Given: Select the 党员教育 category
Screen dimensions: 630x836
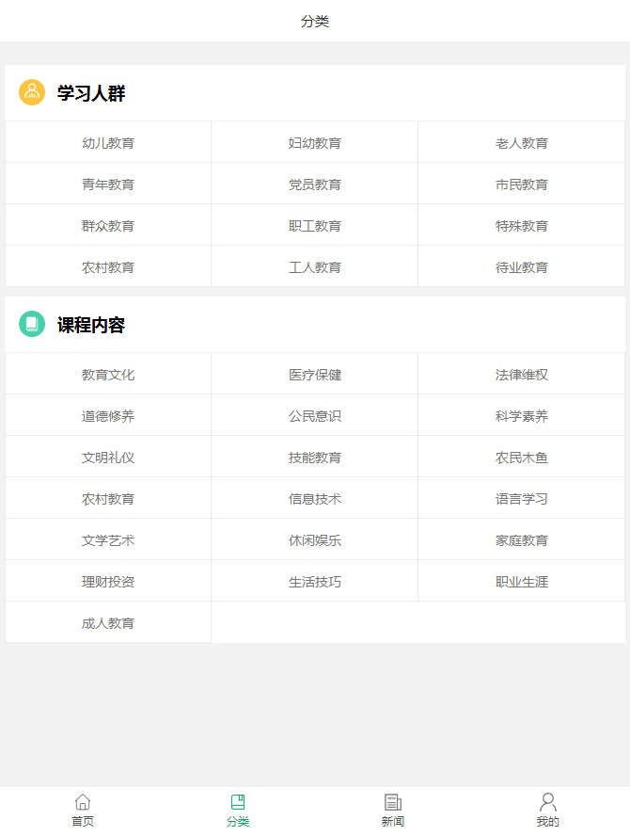Looking at the screenshot, I should click(315, 185).
